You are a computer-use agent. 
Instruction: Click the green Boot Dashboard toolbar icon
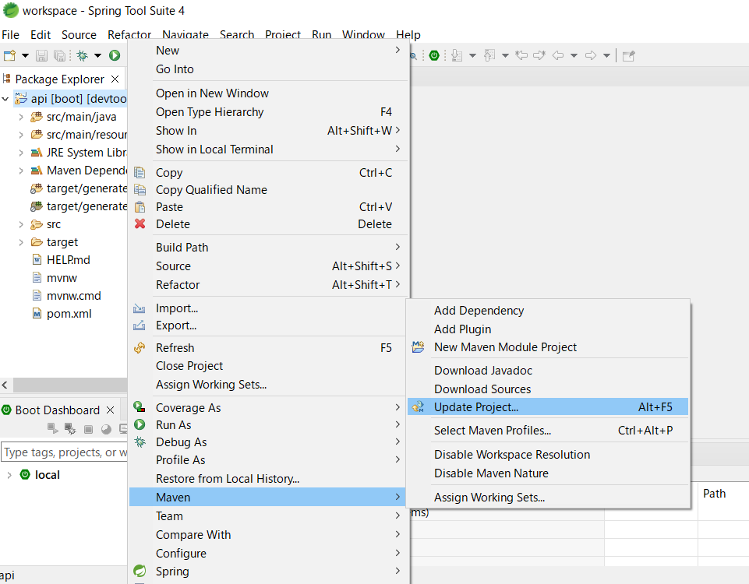[x=433, y=56]
